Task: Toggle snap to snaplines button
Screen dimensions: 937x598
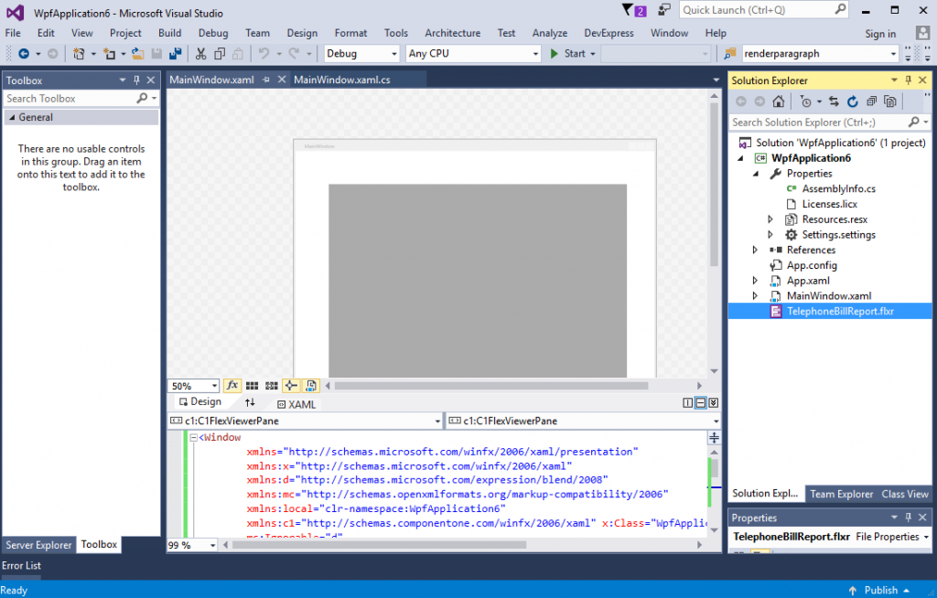Action: click(291, 386)
